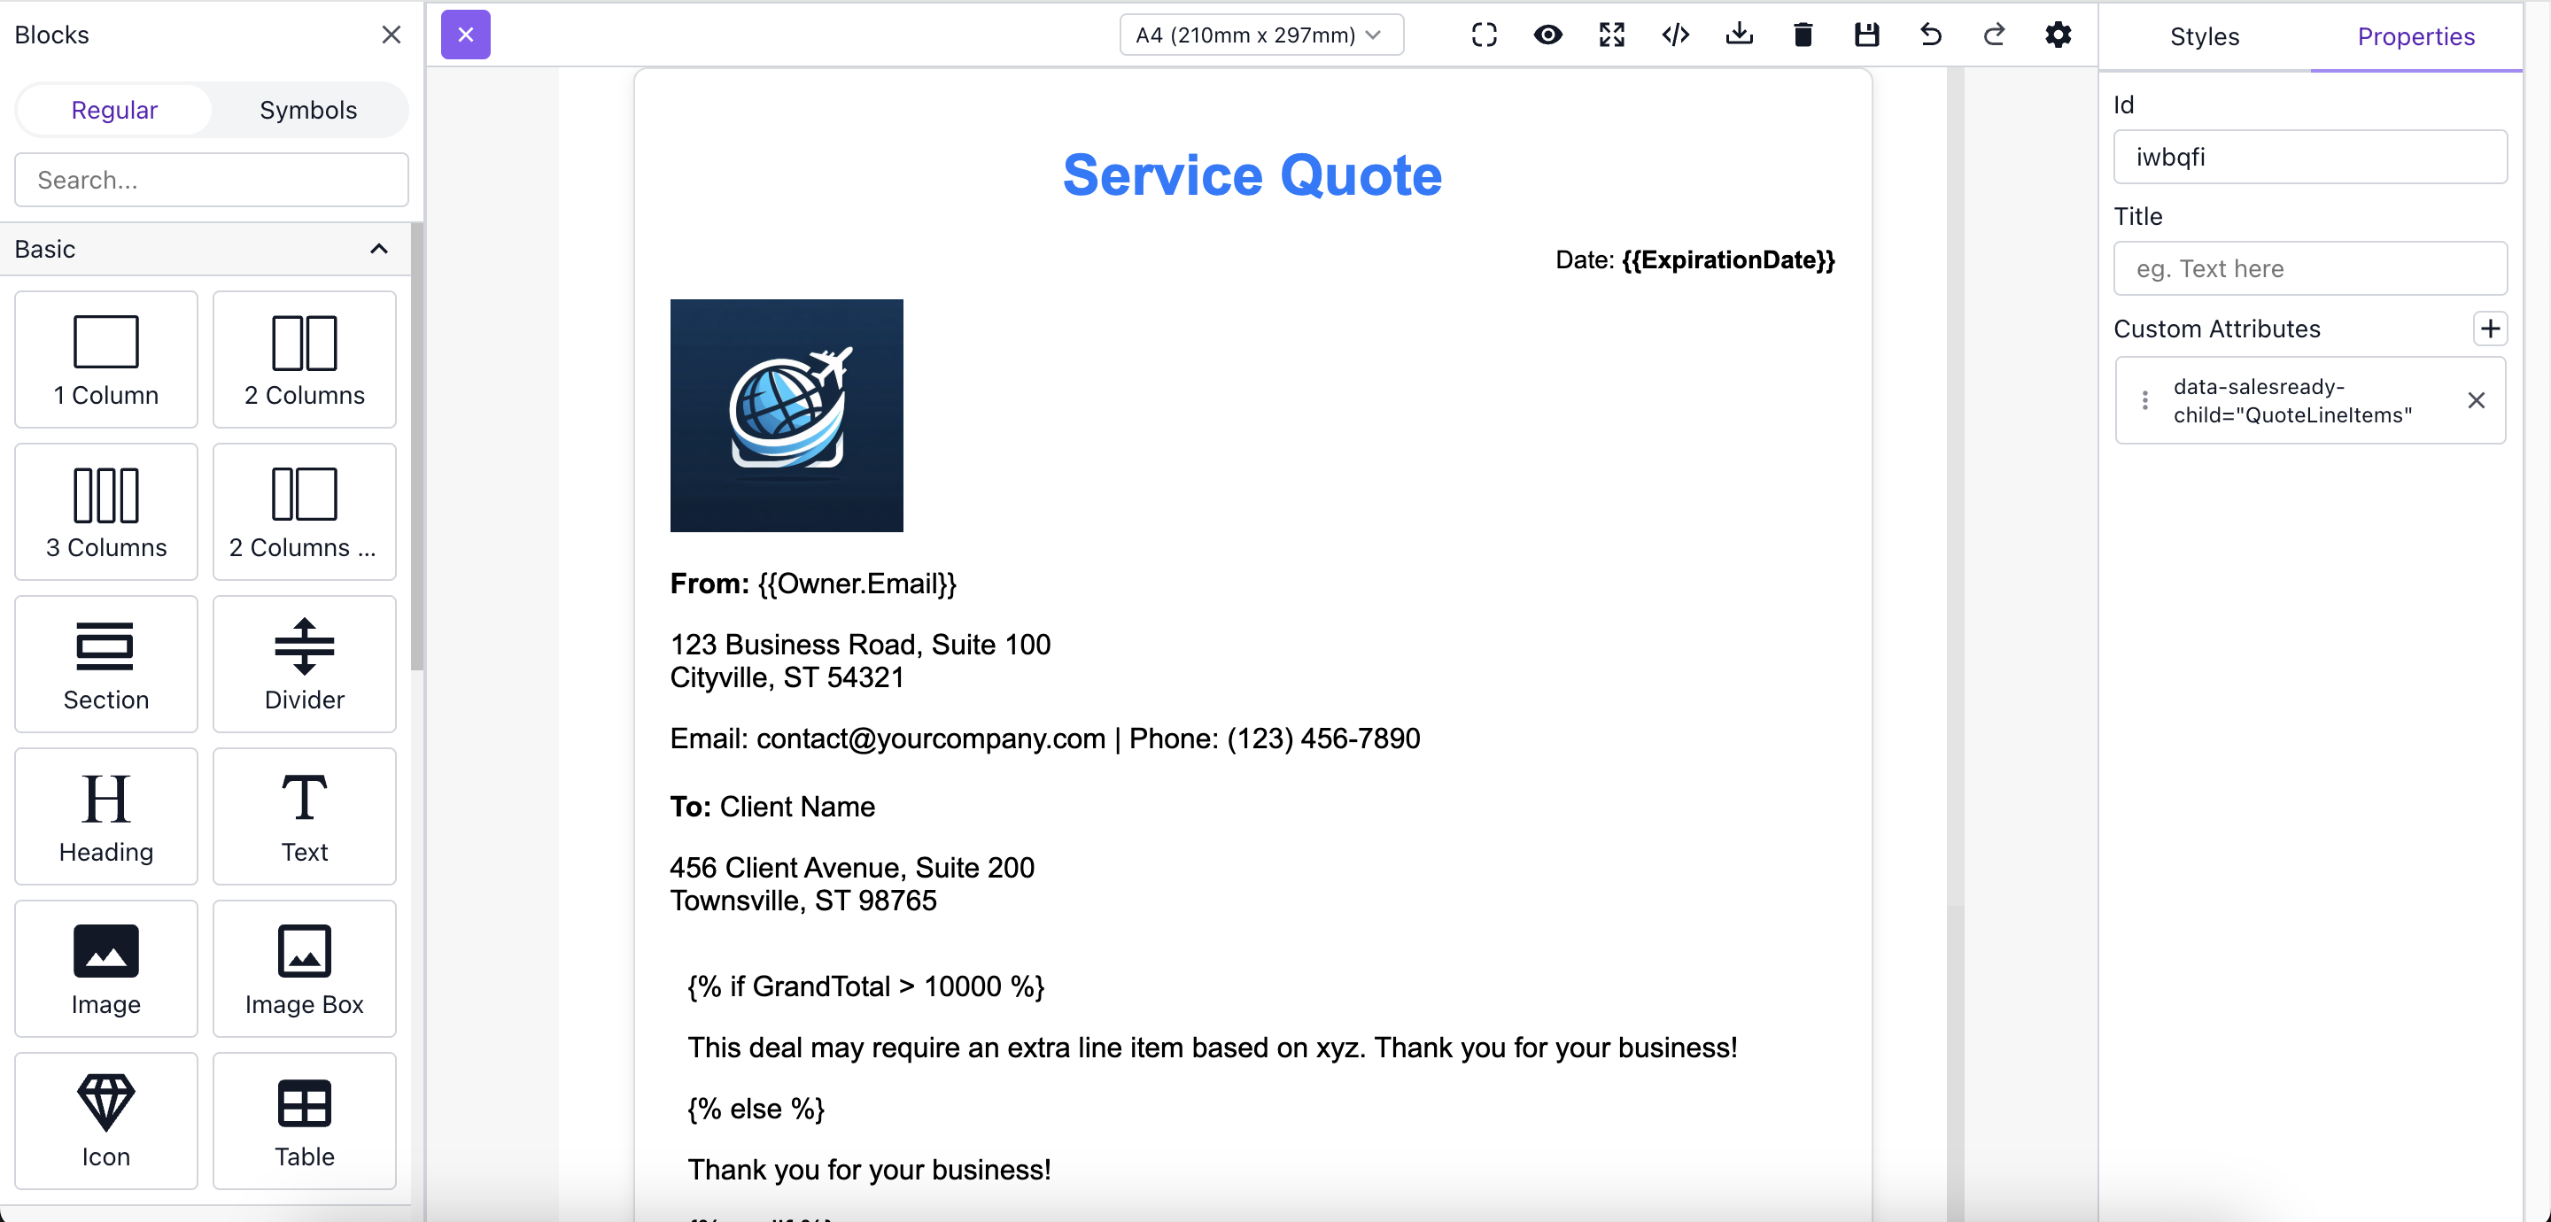2551x1222 pixels.
Task: Undo the last change
Action: click(1930, 35)
